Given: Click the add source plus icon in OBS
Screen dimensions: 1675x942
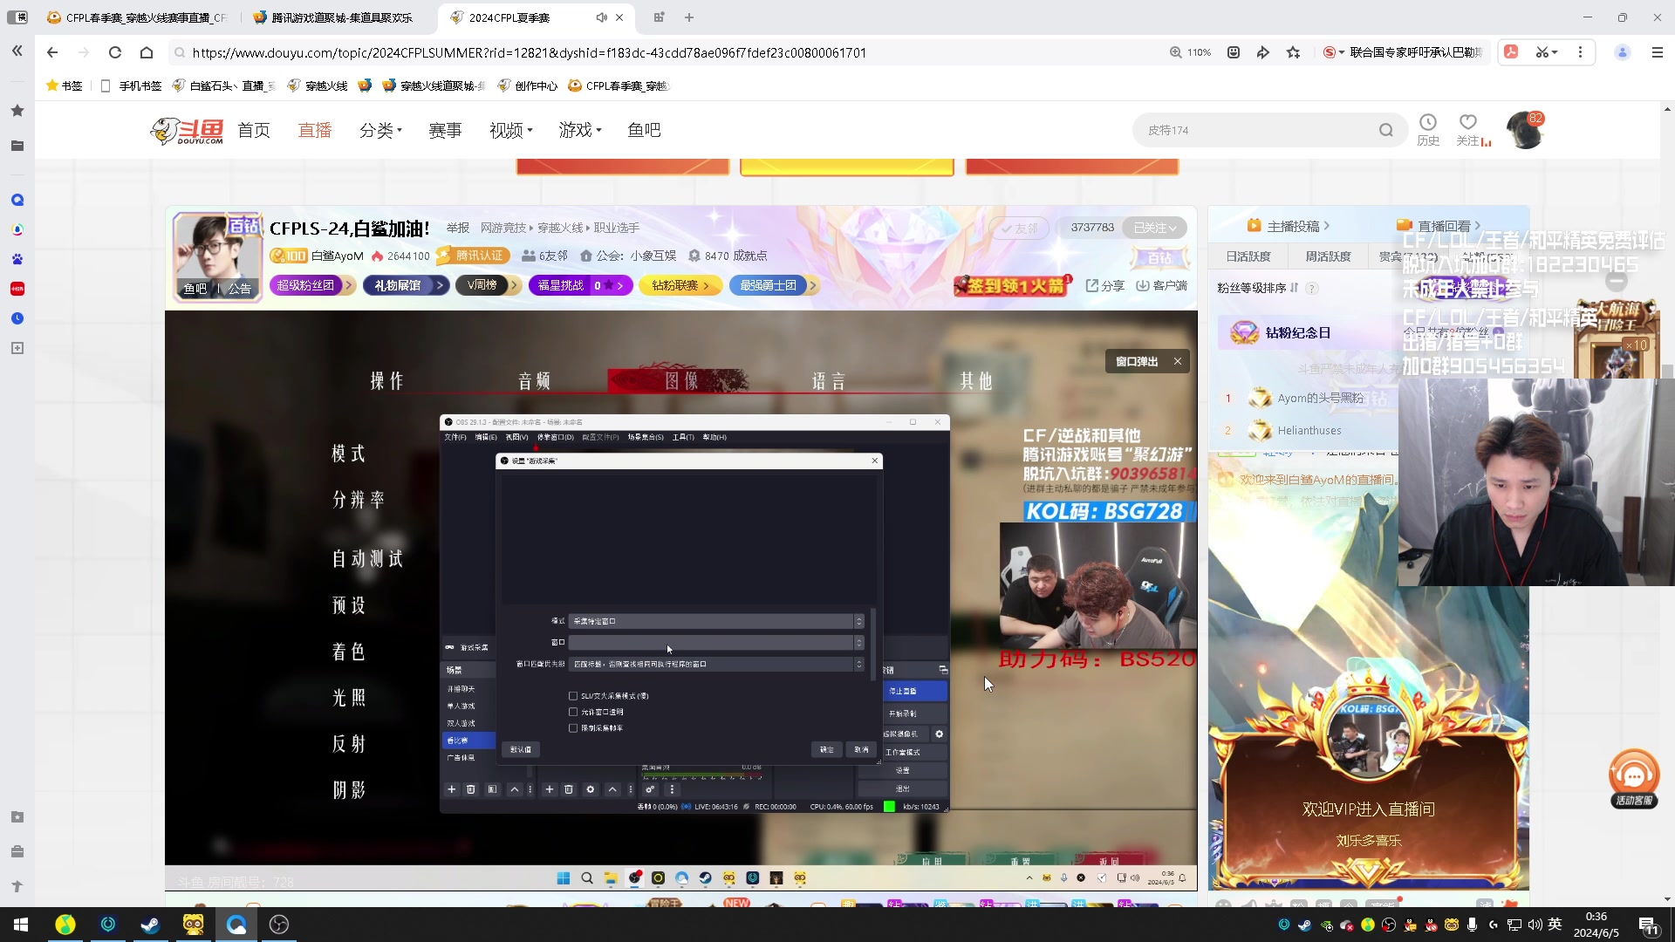Looking at the screenshot, I should coord(550,790).
